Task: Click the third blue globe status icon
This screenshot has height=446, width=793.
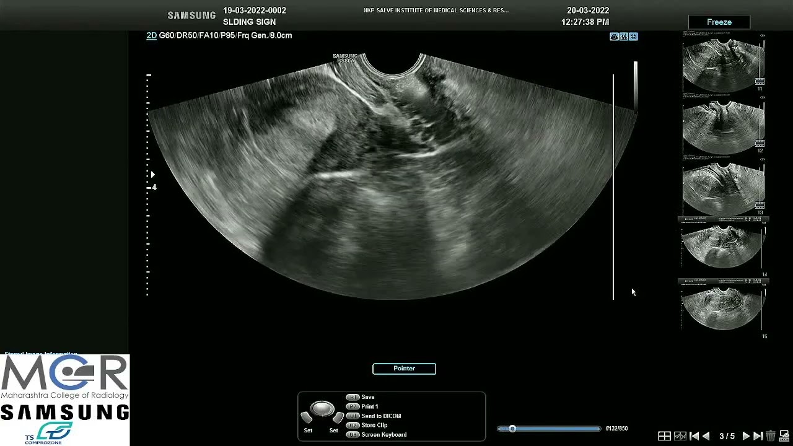Action: point(633,37)
